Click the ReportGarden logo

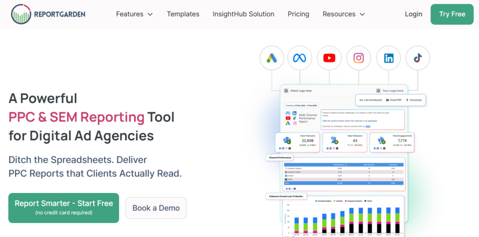tap(48, 14)
